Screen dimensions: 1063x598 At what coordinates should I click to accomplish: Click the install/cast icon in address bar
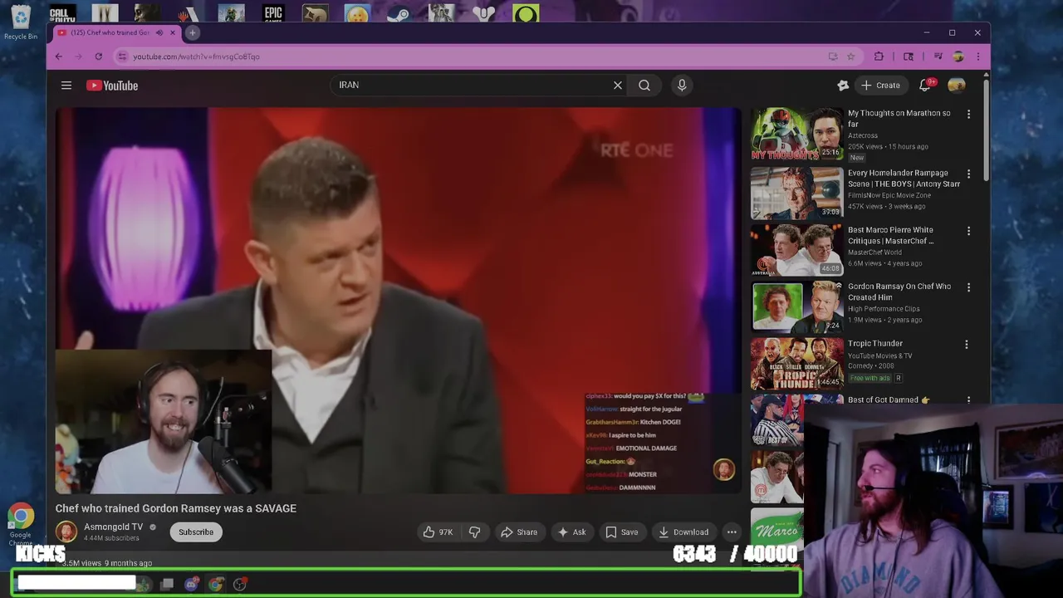[x=833, y=56]
